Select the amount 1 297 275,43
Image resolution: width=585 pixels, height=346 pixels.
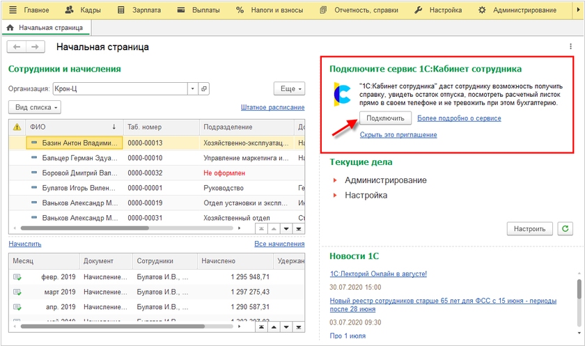[x=250, y=292]
